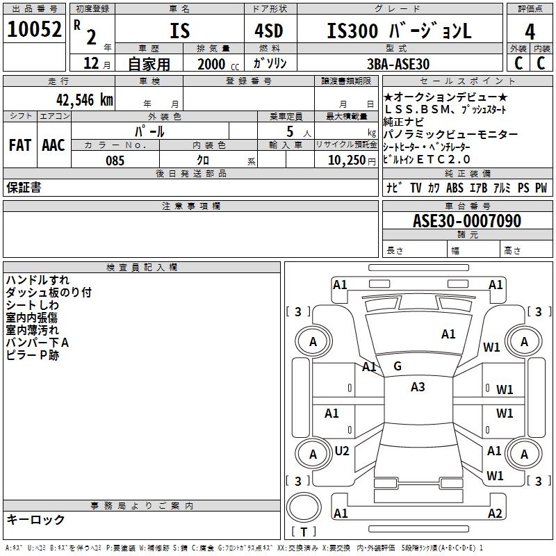The image size is (556, 556).
Task: Click the 幅 dimension field
Action: point(474,250)
